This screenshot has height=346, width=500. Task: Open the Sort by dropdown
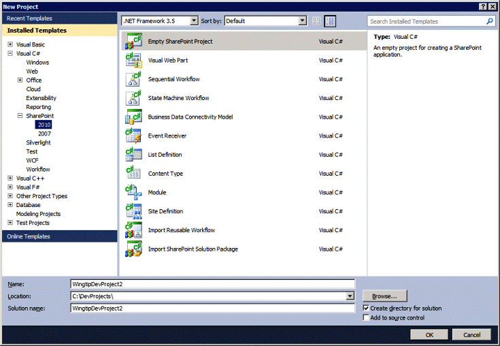302,20
